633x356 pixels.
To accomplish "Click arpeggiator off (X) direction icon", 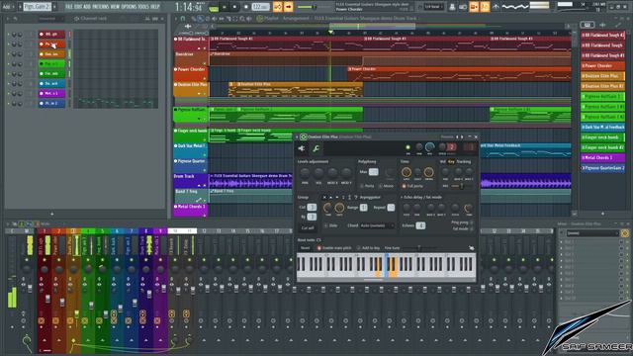I will coord(324,198).
